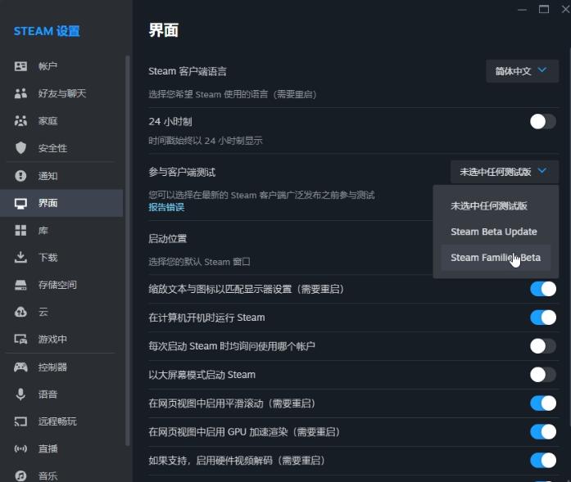
Task: Open the 库 settings label
Action: click(43, 230)
